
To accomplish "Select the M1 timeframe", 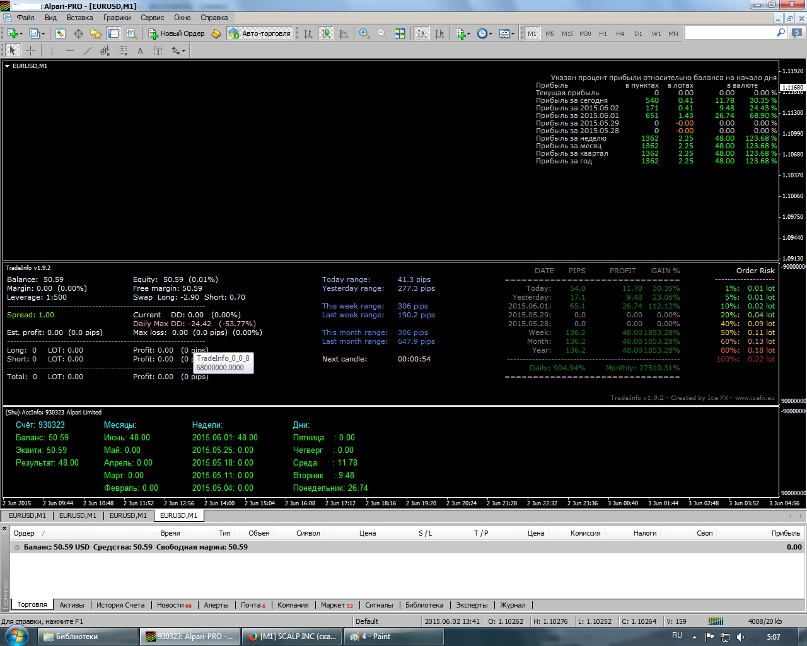I will (x=532, y=33).
